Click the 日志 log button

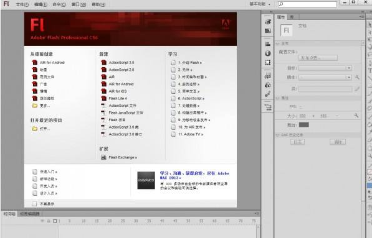pyautogui.click(x=297, y=142)
